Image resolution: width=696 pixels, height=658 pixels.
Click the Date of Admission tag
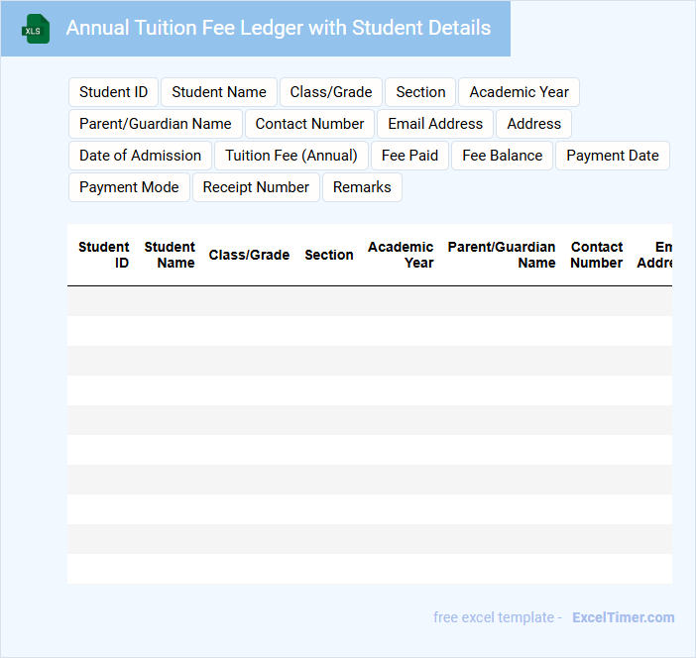coord(140,156)
